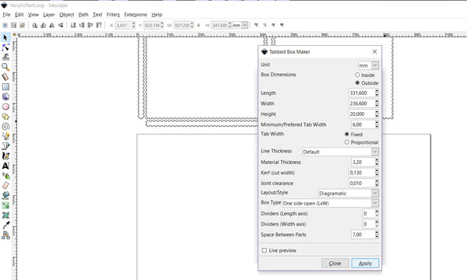The image size is (467, 280).
Task: Choose Fixed tab width radio
Action: tap(346, 135)
